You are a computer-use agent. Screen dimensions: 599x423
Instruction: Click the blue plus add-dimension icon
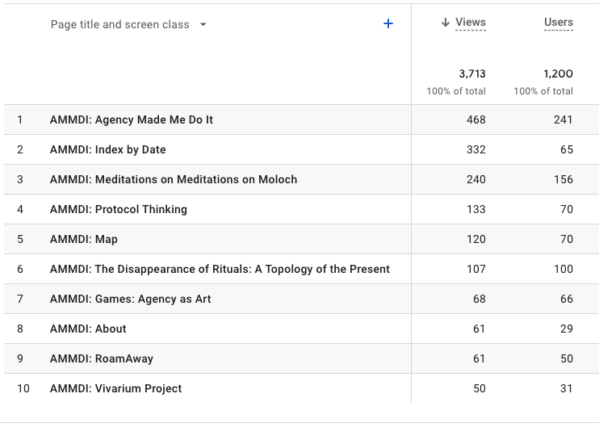tap(387, 23)
